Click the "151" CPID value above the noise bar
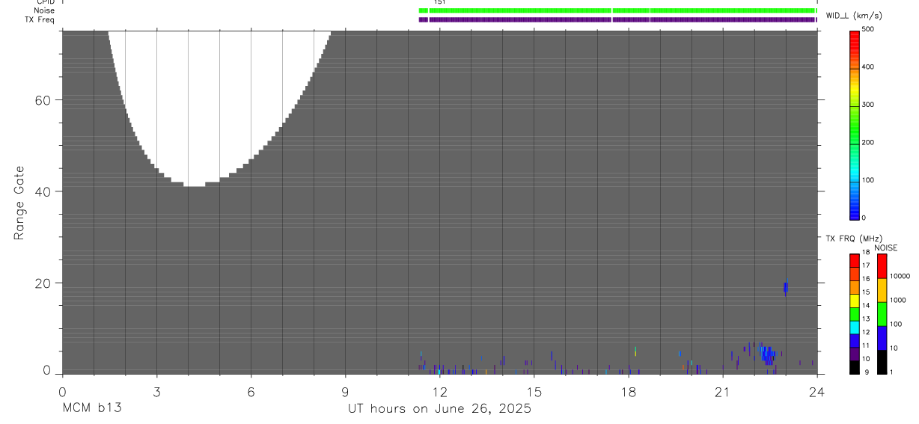919x424 pixels. (439, 2)
